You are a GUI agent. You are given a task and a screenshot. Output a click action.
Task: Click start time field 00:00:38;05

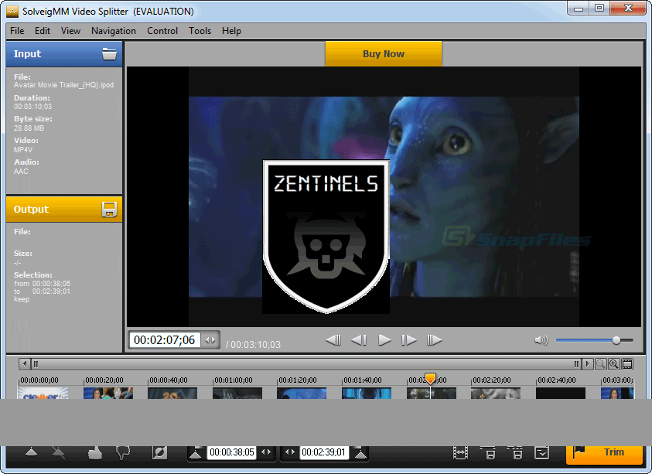coord(231,452)
